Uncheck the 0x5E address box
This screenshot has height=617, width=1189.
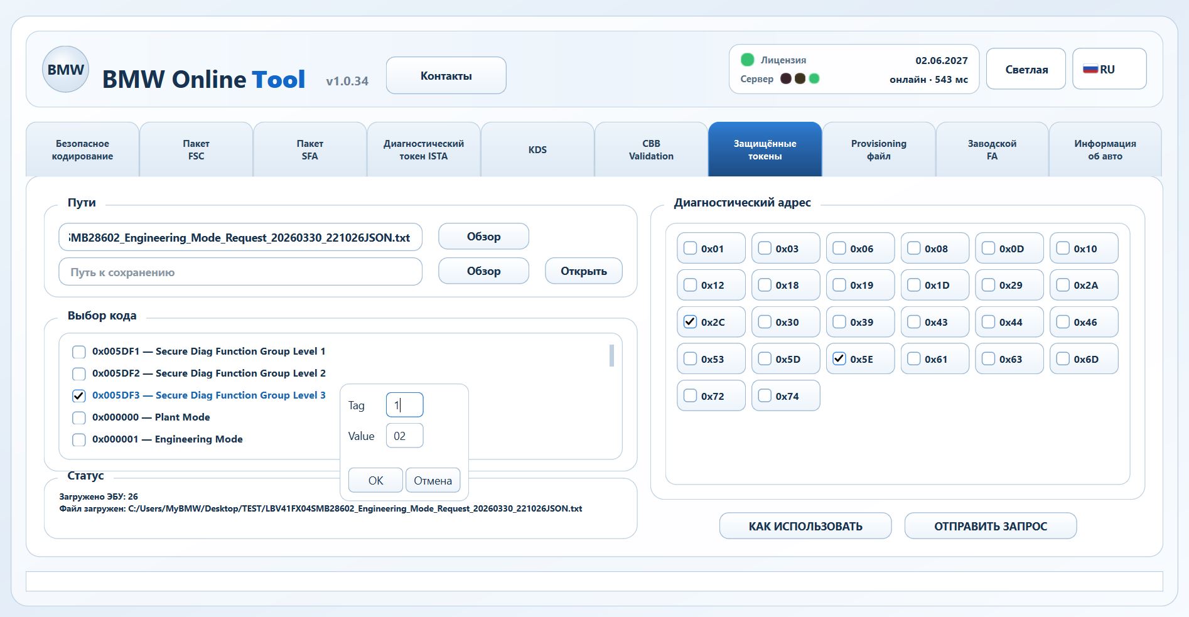tap(839, 358)
